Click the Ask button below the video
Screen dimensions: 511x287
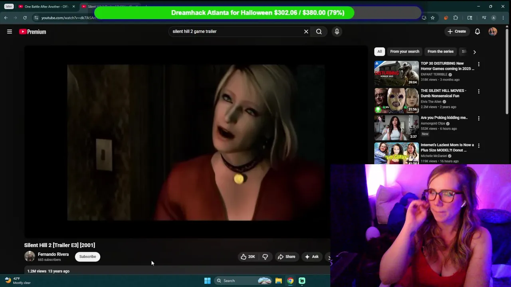(x=311, y=257)
